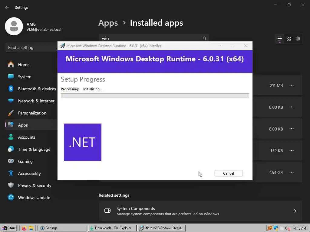Open File Explorer folder icon in quick launch

pos(31,228)
